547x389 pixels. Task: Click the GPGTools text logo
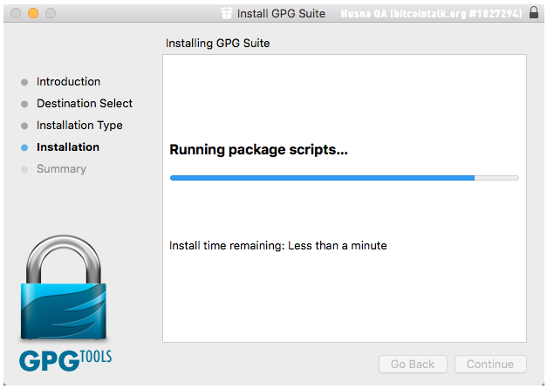point(65,360)
